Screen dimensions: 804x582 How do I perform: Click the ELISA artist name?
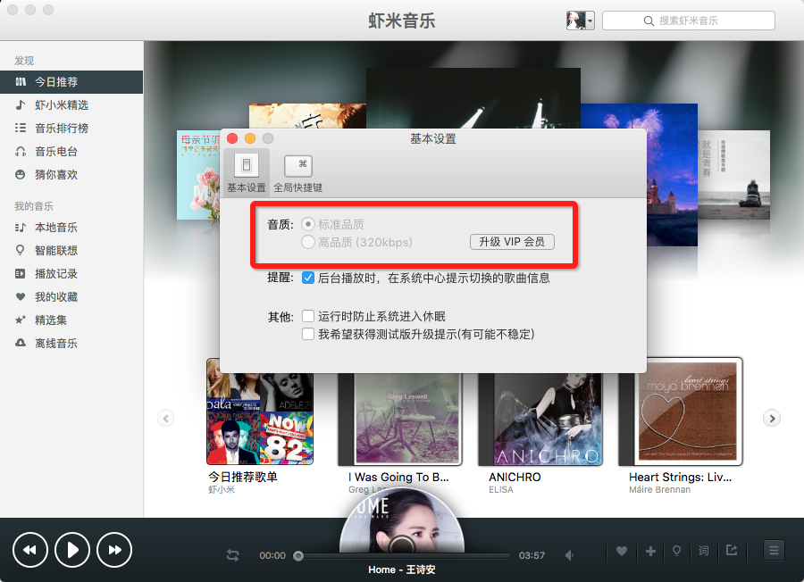click(x=501, y=490)
